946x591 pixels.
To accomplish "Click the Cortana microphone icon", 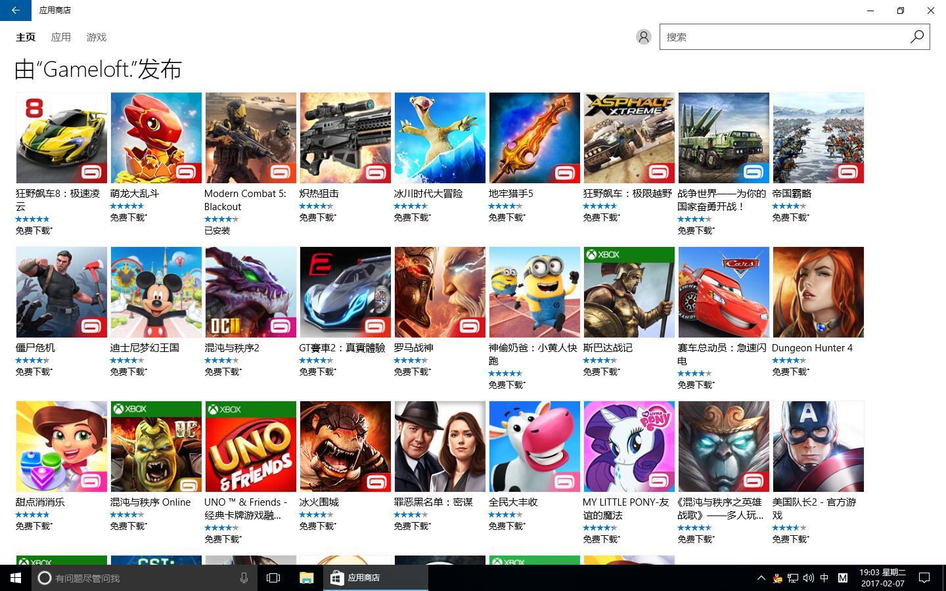I will coord(244,578).
